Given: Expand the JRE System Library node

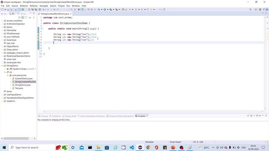Looking at the screenshot, I should (5, 69).
